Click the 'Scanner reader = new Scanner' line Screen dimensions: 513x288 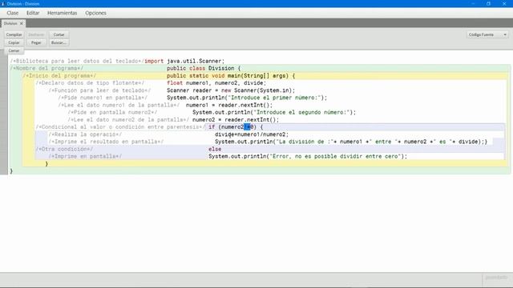[231, 90]
